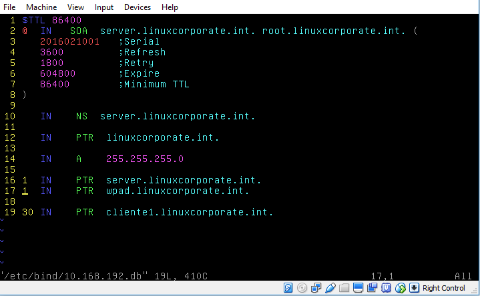480x296 pixels.
Task: Click root.linuxcorporate.int. in the SOA line
Action: click(334, 31)
